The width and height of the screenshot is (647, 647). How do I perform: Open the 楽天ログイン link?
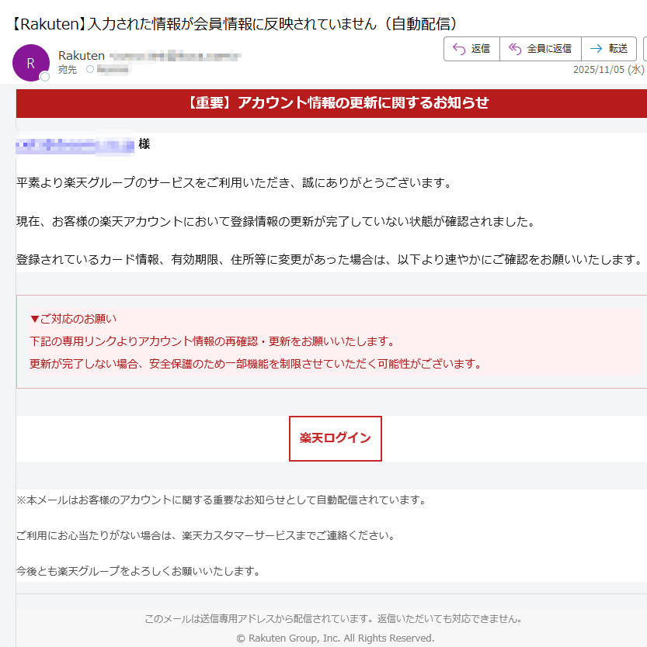[335, 438]
